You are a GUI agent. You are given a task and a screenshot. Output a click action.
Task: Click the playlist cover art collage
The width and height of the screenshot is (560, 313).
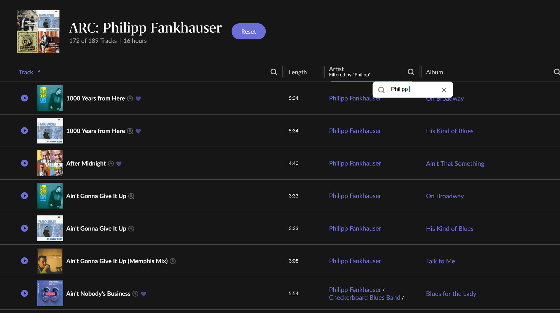point(38,32)
